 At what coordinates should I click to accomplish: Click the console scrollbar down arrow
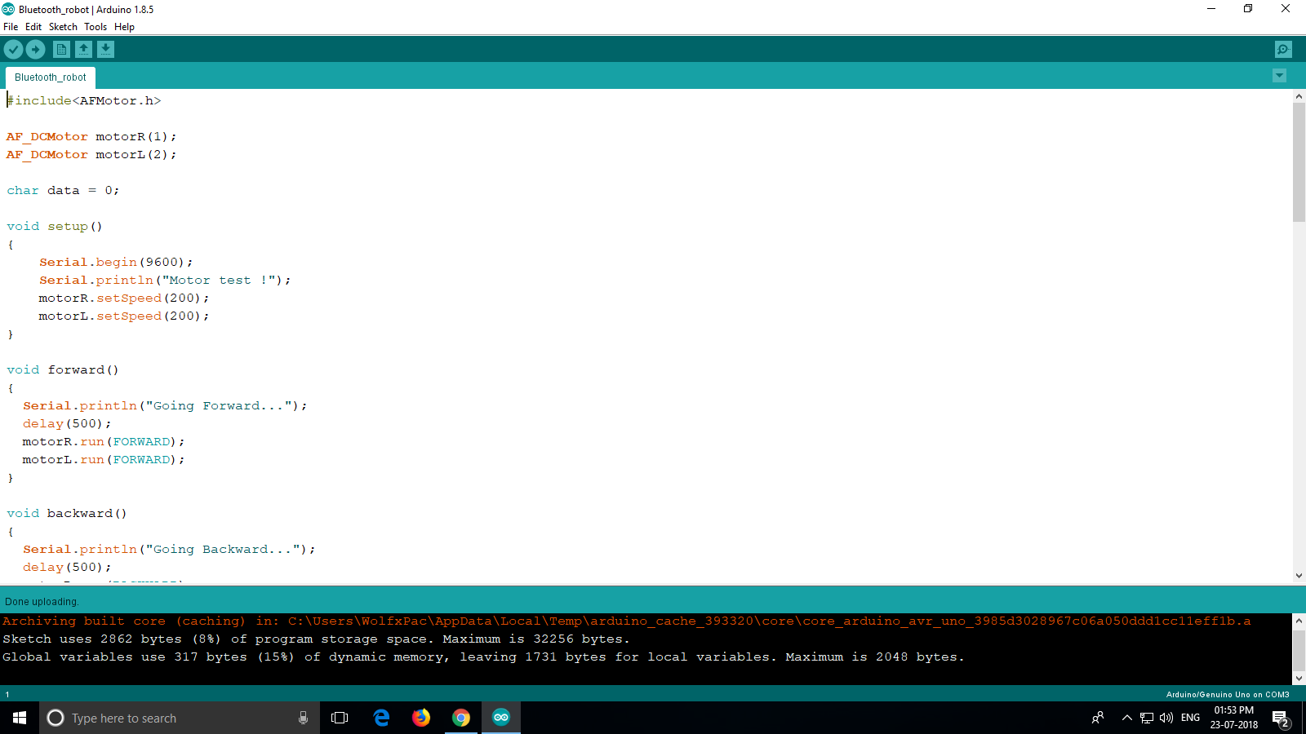pyautogui.click(x=1299, y=679)
